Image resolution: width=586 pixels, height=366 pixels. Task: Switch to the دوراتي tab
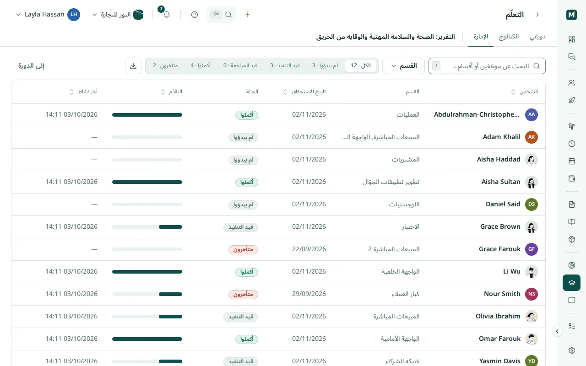pos(537,37)
